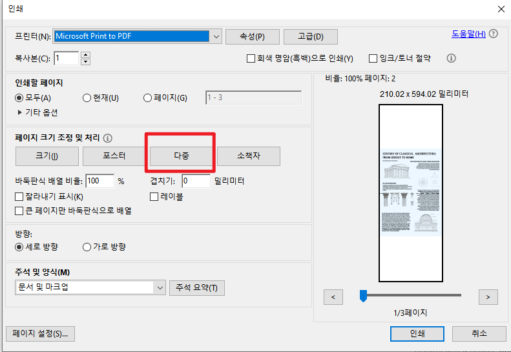Click info icon next to 페이지 크기 조정 및 처리
Image resolution: width=511 pixels, height=352 pixels.
point(107,138)
